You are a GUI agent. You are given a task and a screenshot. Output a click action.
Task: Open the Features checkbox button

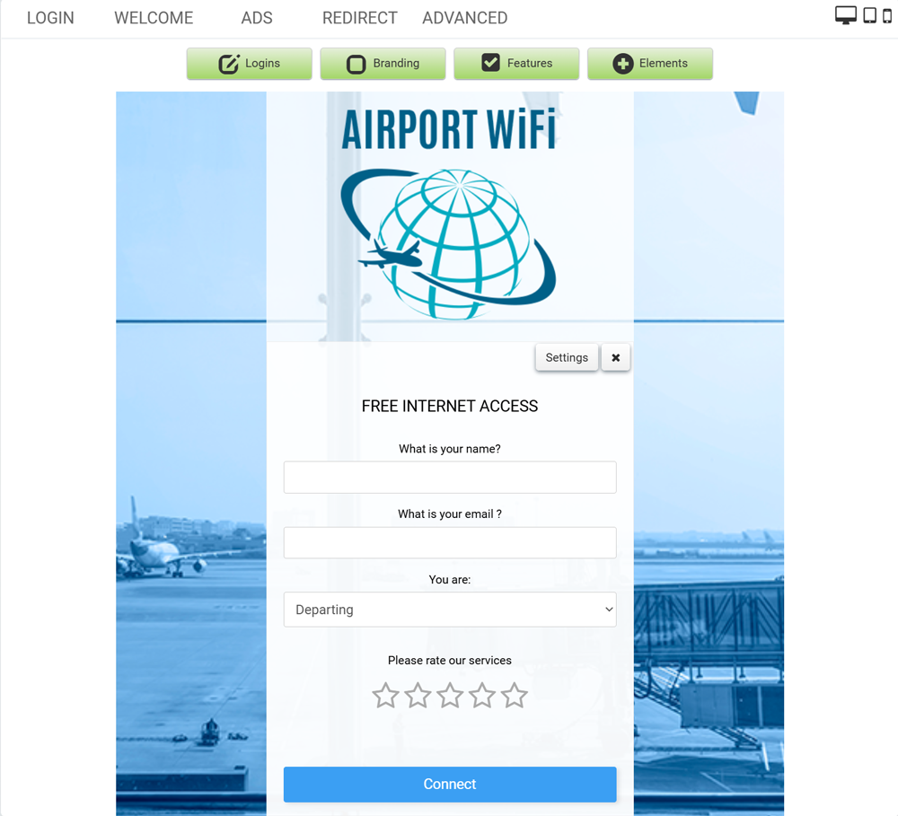click(x=516, y=64)
